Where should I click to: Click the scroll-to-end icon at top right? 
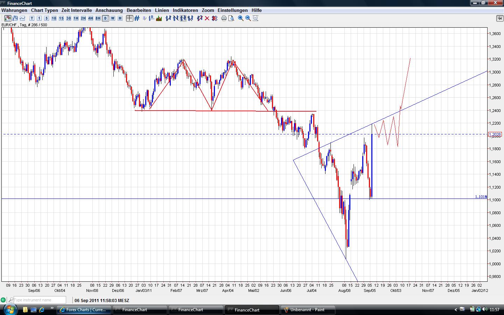pos(499,18)
